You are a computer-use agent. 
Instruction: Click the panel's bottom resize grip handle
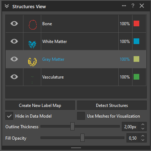point(76,148)
